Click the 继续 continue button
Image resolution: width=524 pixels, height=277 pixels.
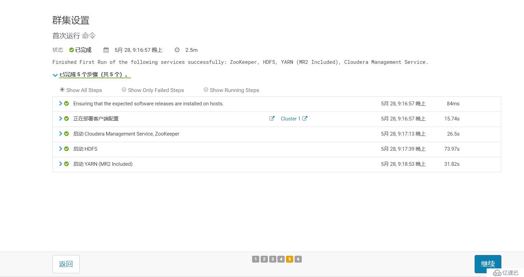488,264
